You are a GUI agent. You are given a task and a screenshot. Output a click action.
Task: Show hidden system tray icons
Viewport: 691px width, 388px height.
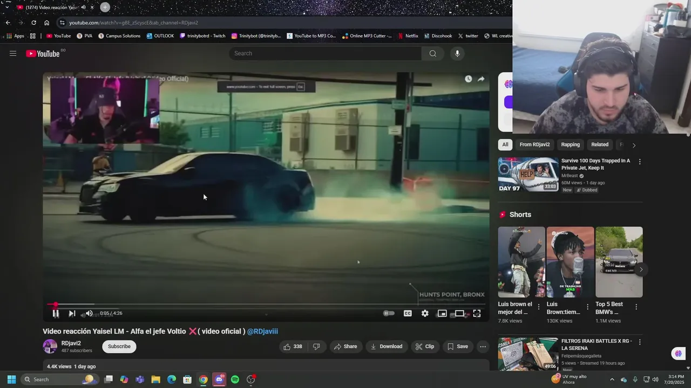coord(612,379)
